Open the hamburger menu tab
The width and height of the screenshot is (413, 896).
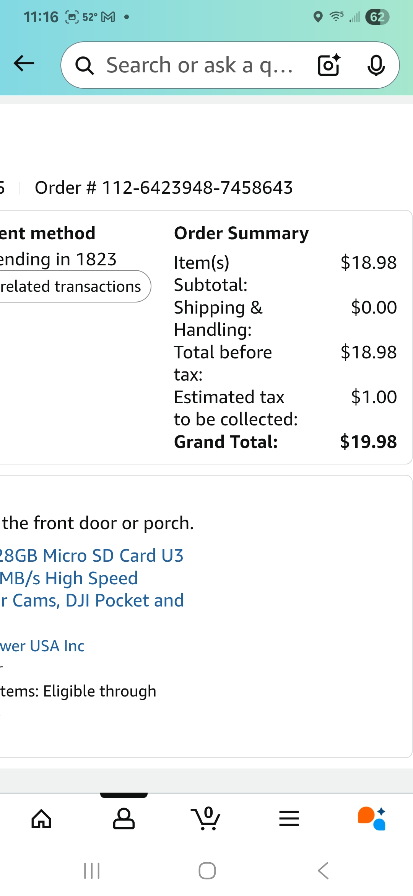(x=289, y=819)
